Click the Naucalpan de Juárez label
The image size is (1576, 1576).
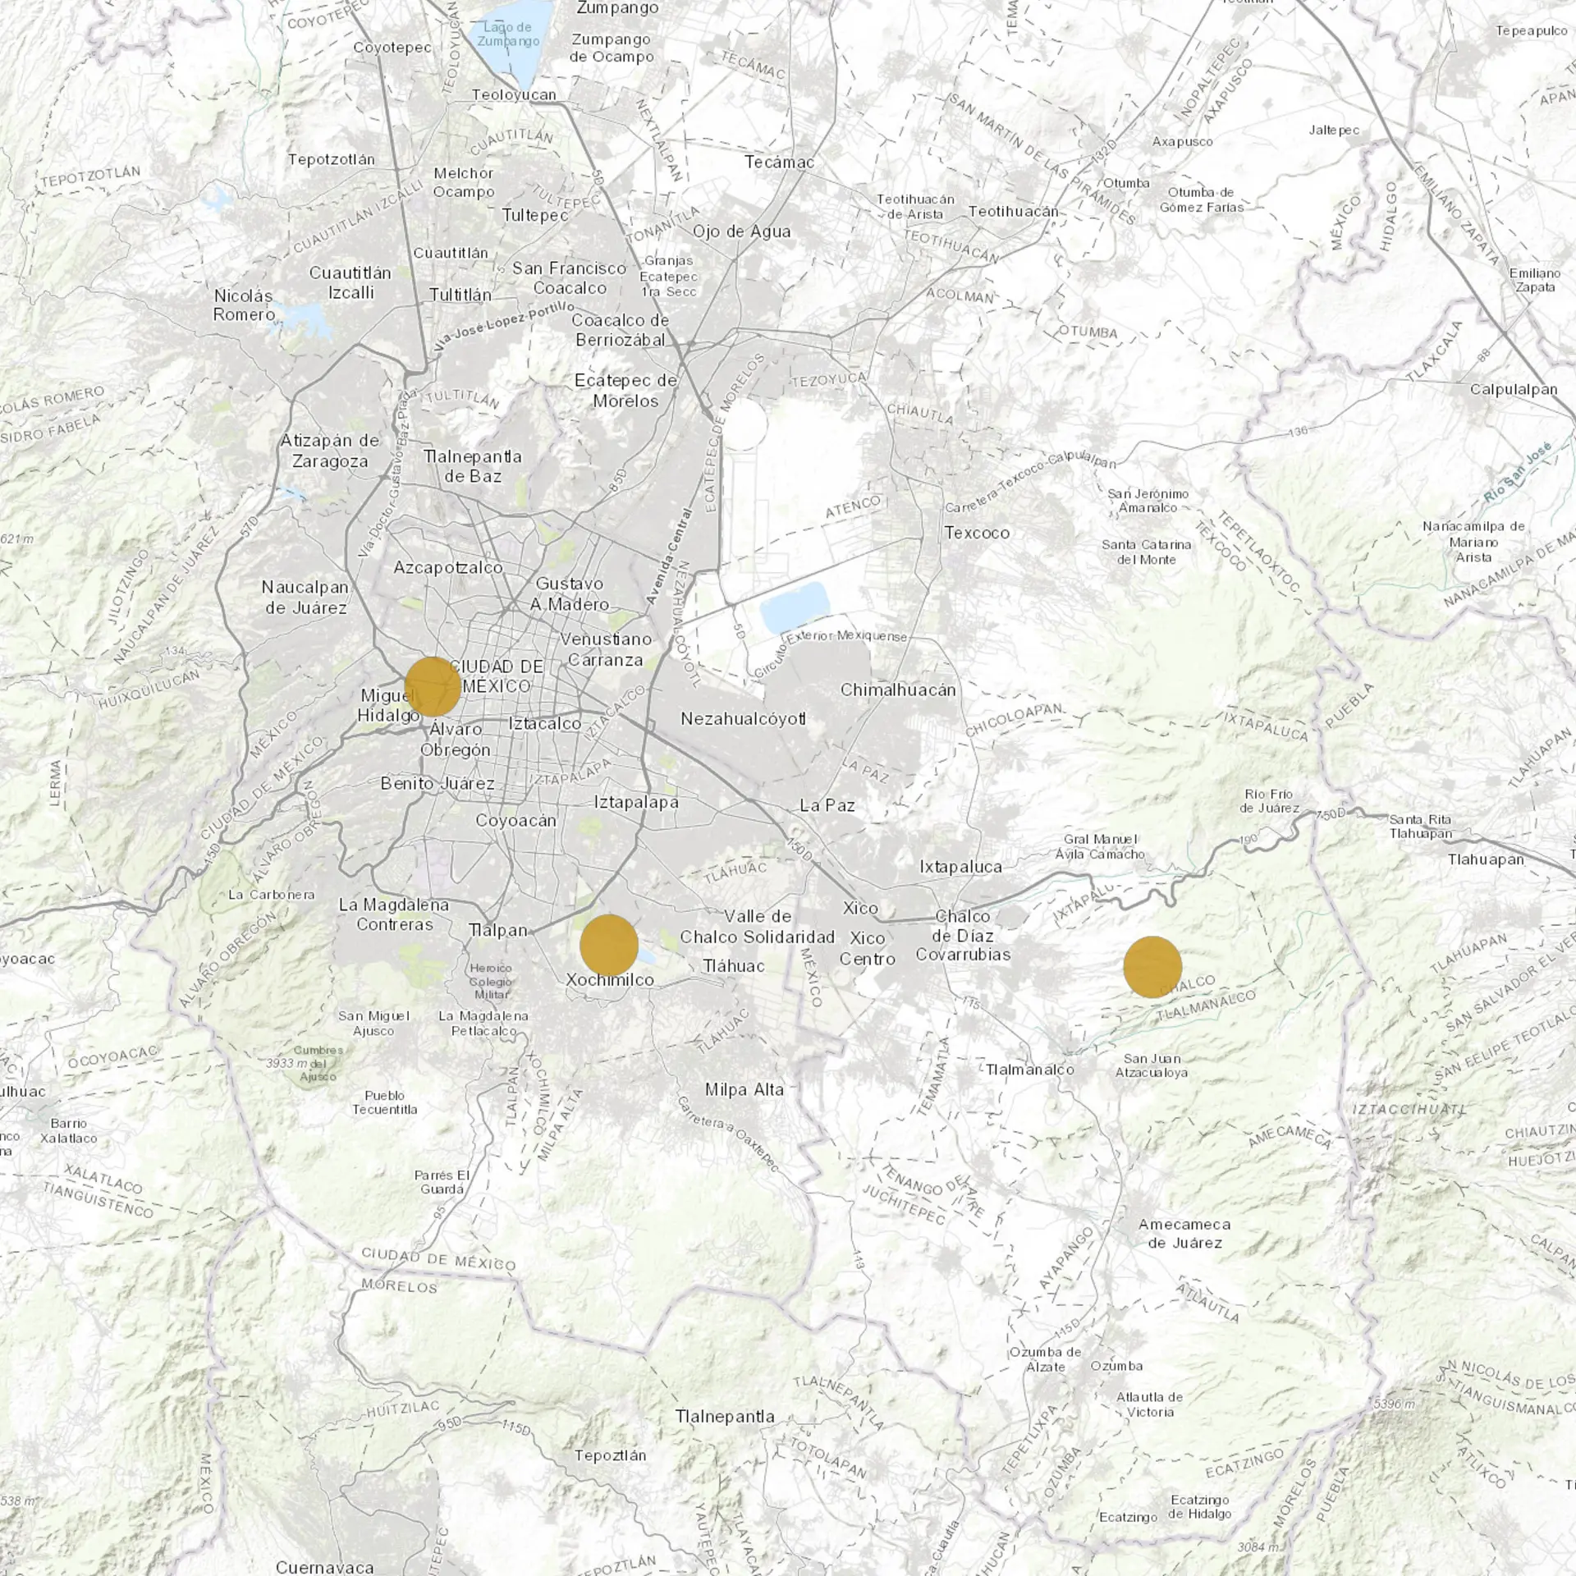(305, 598)
